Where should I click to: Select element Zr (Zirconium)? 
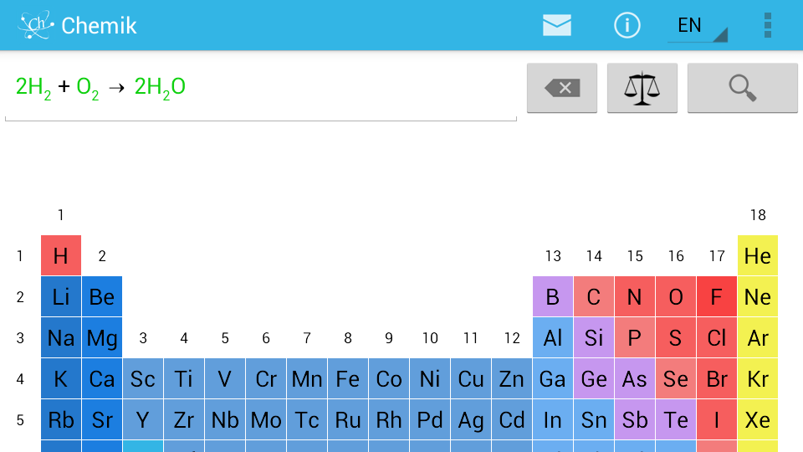click(184, 419)
